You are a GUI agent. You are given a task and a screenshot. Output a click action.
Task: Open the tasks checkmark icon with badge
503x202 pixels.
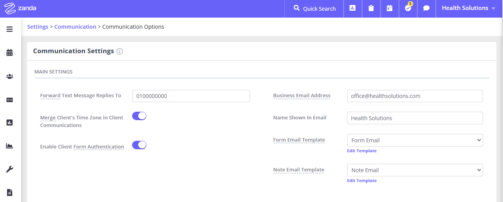(x=408, y=8)
